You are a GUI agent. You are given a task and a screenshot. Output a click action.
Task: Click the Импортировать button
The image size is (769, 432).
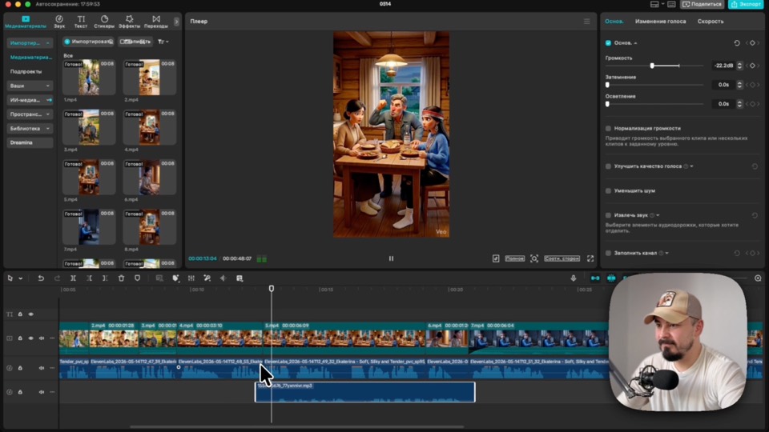89,42
